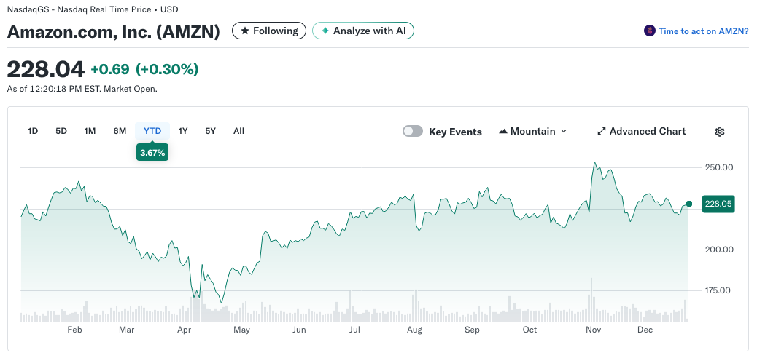Click the Sep month label on axis
The height and width of the screenshot is (358, 757).
pyautogui.click(x=472, y=330)
